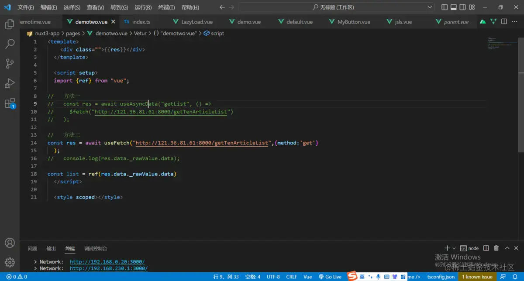The height and width of the screenshot is (281, 524).
Task: Open the editor More Actions ellipsis
Action: coord(514,22)
